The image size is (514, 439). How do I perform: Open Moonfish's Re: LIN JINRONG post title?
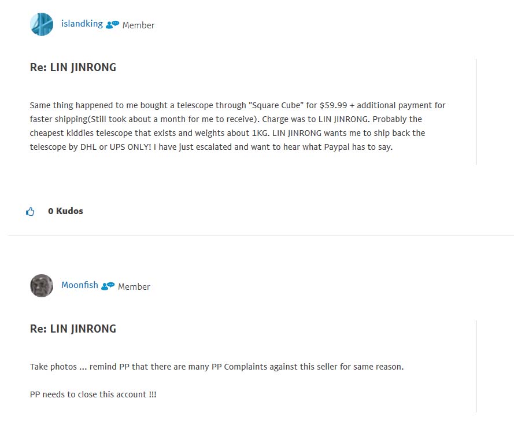(73, 329)
